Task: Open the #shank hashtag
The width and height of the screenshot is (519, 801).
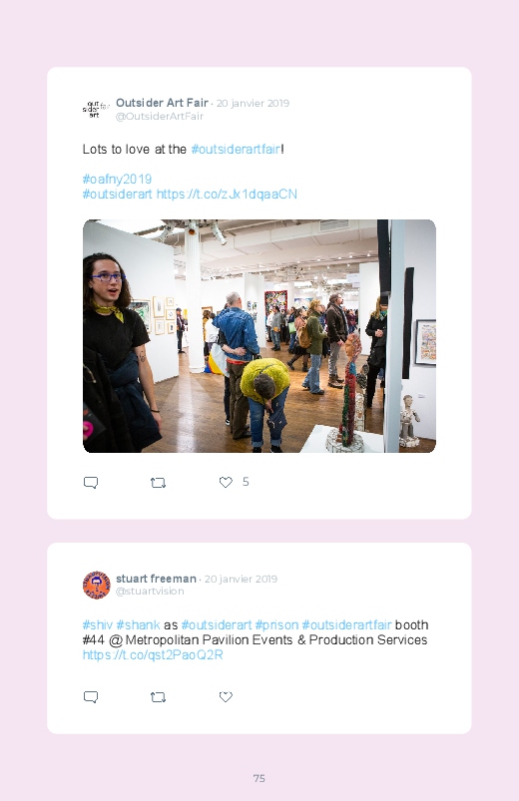Action: (x=138, y=625)
